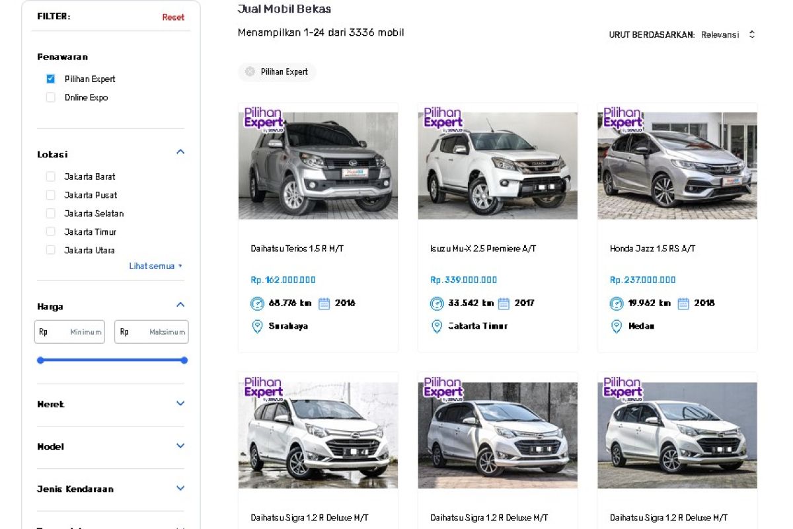Check the Jakarta Timur location filter
This screenshot has height=529, width=793.
pyautogui.click(x=51, y=232)
